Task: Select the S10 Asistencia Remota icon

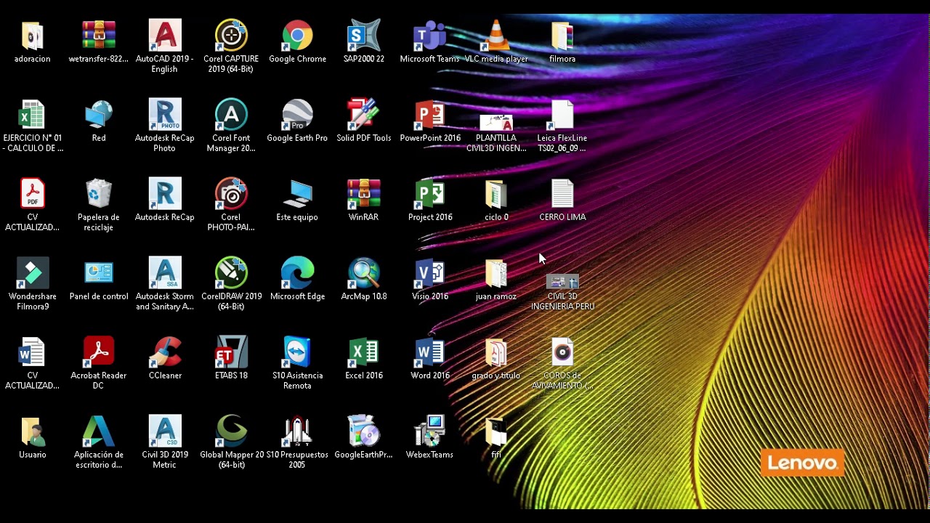Action: click(x=297, y=352)
